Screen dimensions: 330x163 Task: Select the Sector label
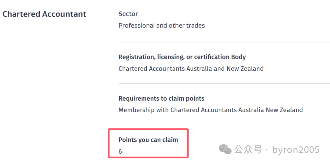(x=128, y=14)
